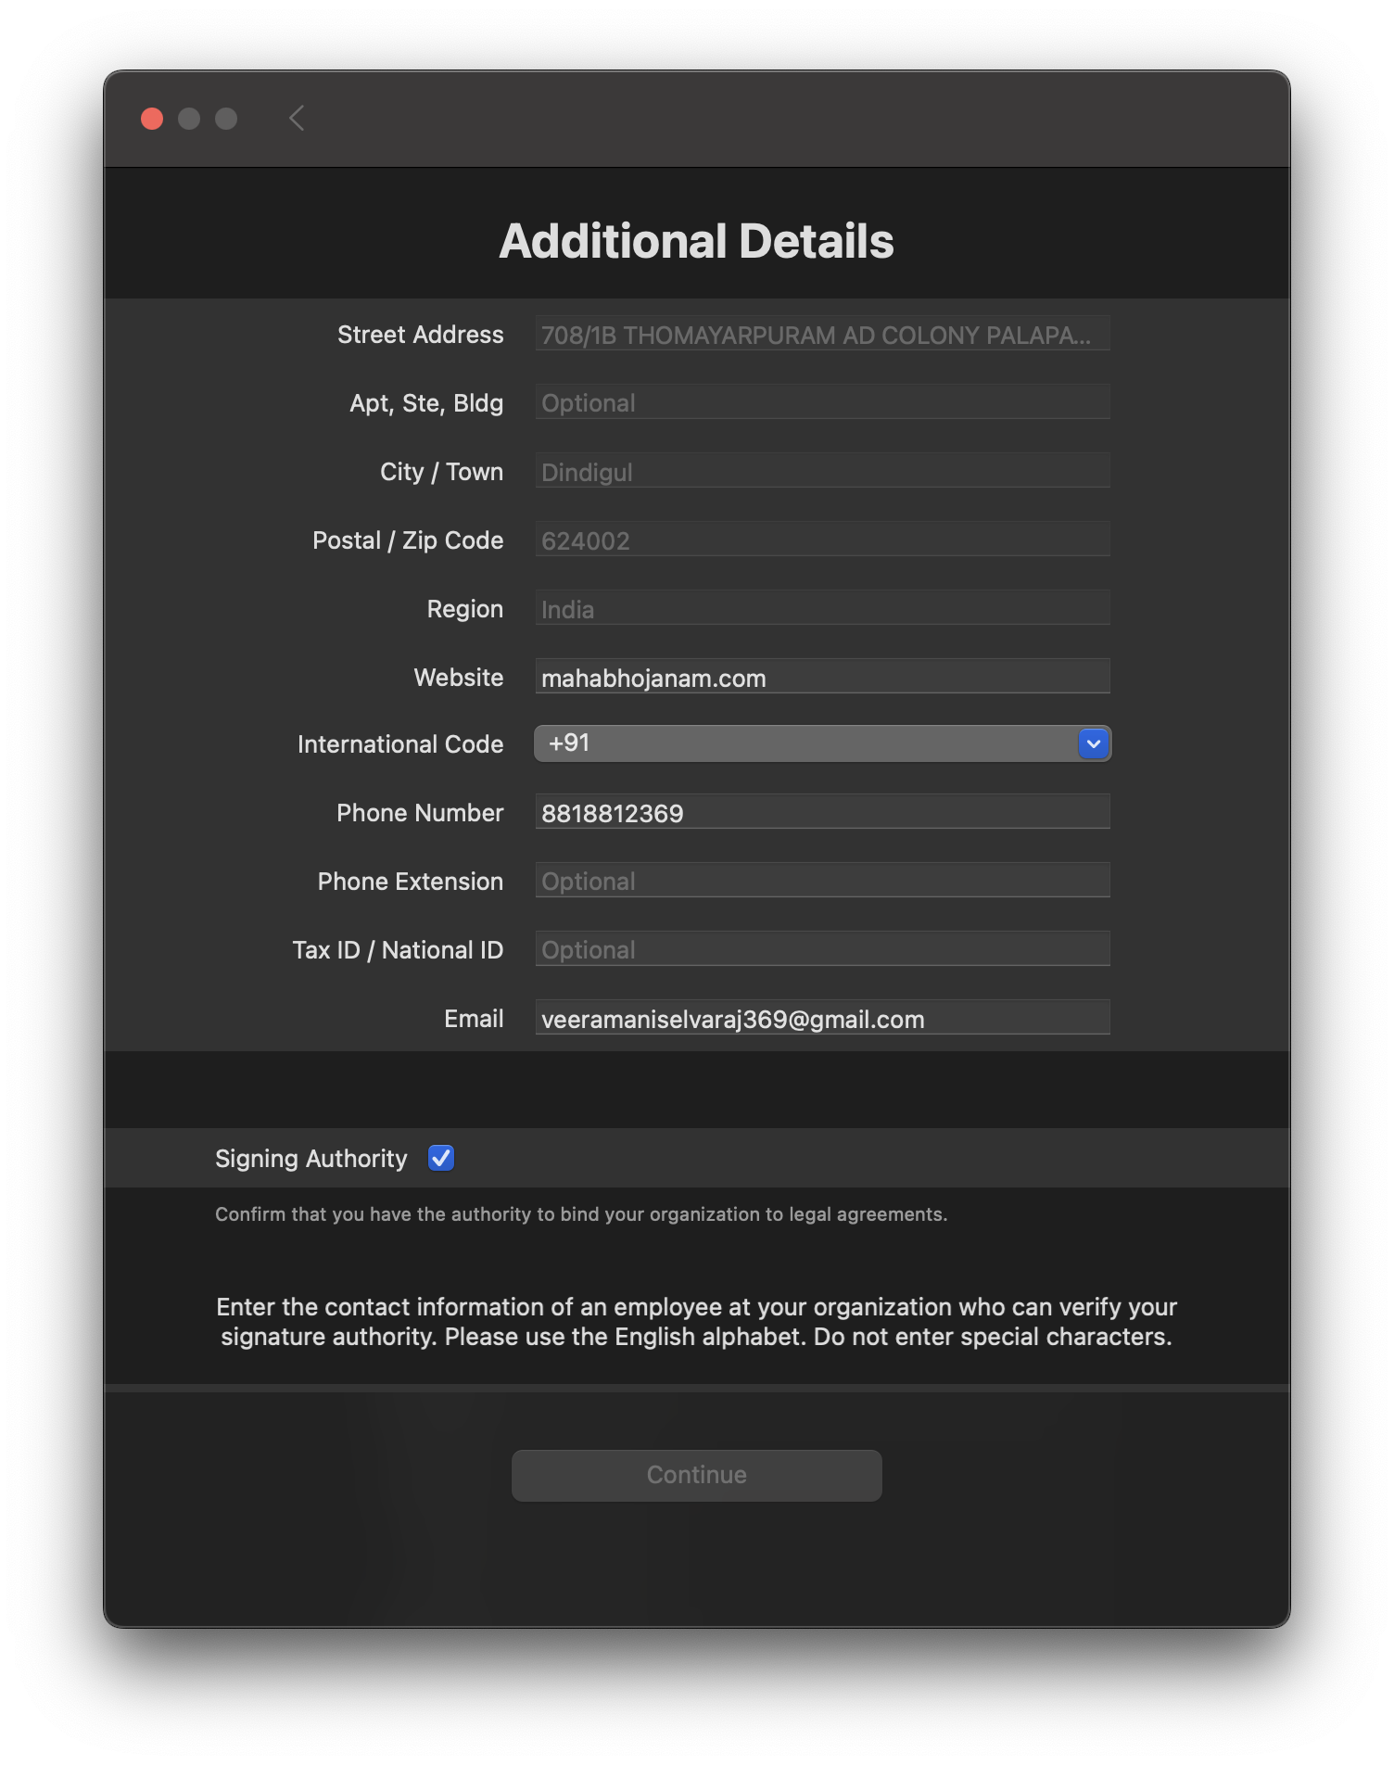Click the red close window button
The image size is (1394, 1765).
point(152,119)
